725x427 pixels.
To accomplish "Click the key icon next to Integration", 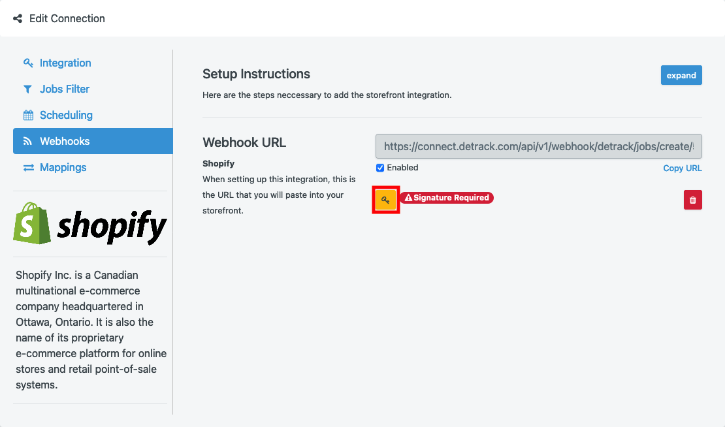I will 28,63.
